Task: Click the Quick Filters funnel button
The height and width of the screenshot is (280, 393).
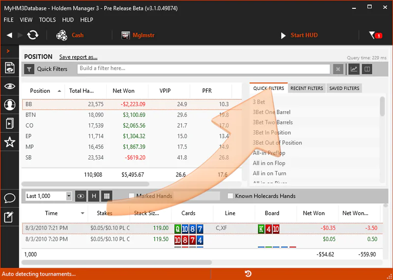Action: (29, 69)
